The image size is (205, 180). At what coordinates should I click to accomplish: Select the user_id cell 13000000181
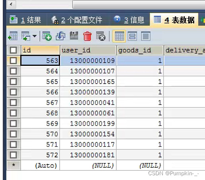click(x=88, y=155)
